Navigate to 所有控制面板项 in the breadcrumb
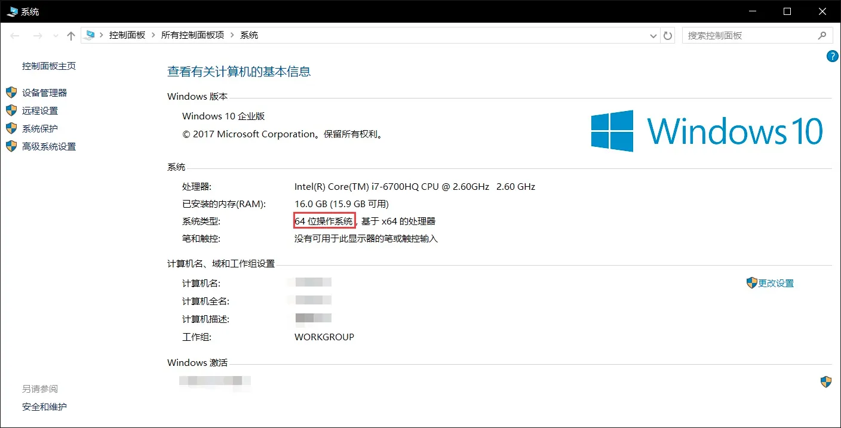841x428 pixels. coord(192,35)
